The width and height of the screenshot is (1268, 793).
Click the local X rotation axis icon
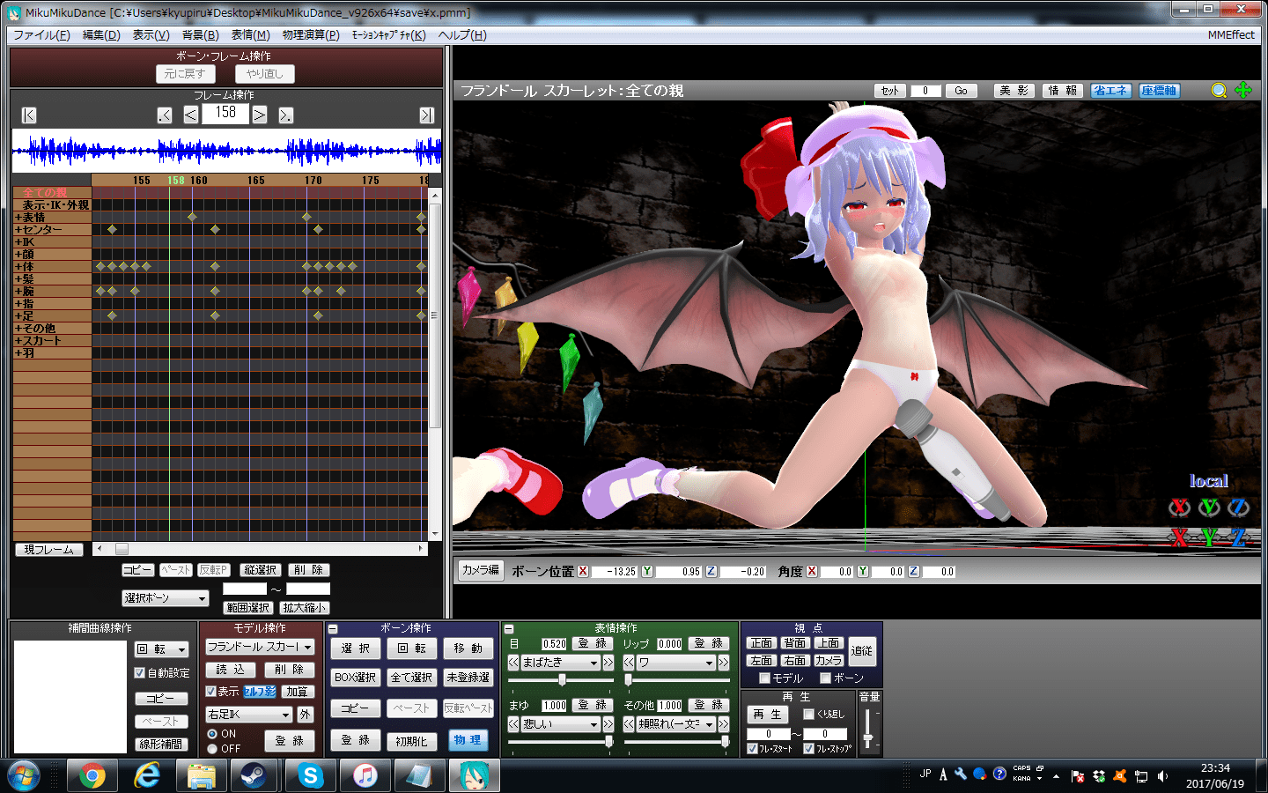(1180, 508)
